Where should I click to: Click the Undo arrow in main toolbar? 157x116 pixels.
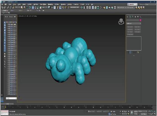[2, 7]
